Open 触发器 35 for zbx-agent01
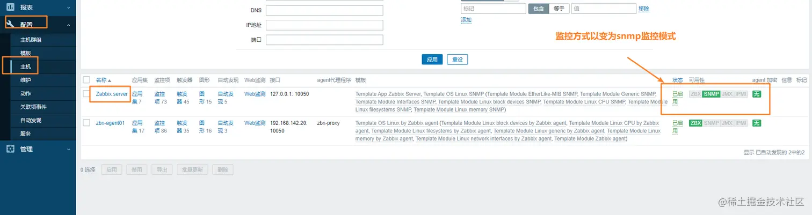 (x=183, y=127)
